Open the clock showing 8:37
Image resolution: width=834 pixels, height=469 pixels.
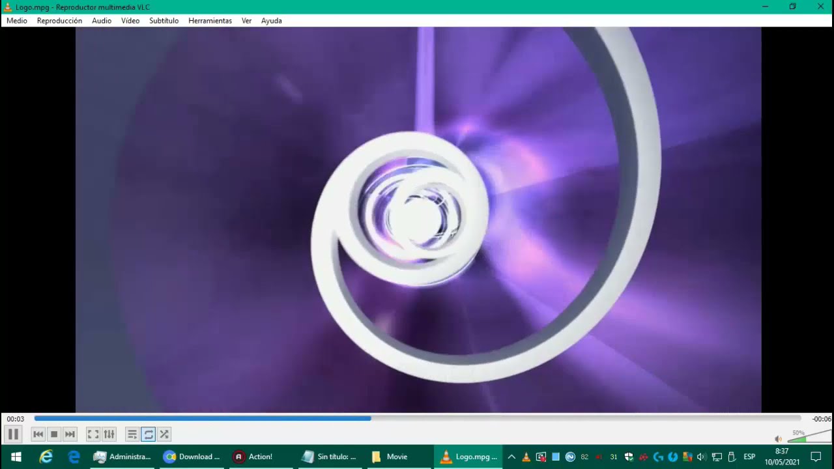pyautogui.click(x=782, y=457)
